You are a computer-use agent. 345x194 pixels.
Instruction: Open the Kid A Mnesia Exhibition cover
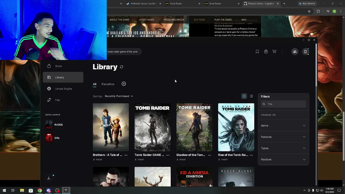point(194,176)
